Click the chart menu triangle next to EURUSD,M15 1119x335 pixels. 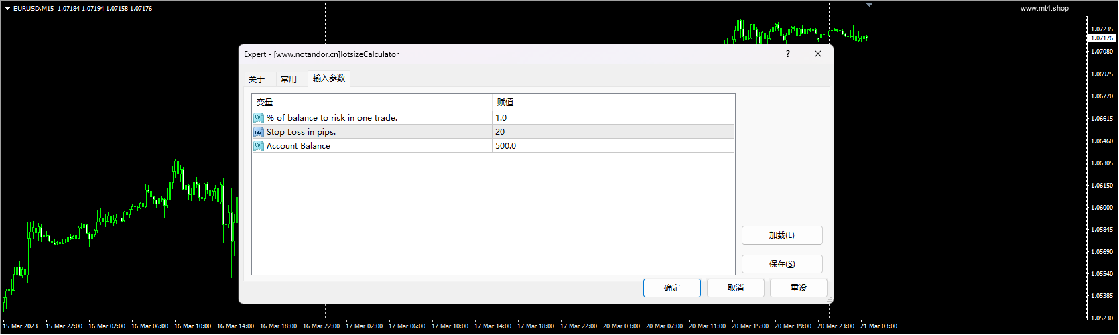(x=8, y=9)
